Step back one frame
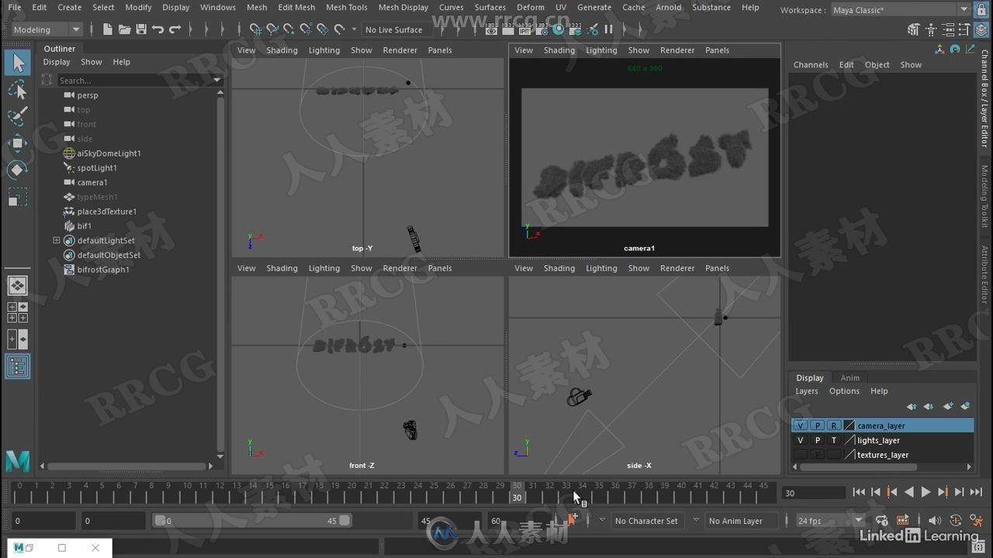The image size is (993, 558). (876, 492)
